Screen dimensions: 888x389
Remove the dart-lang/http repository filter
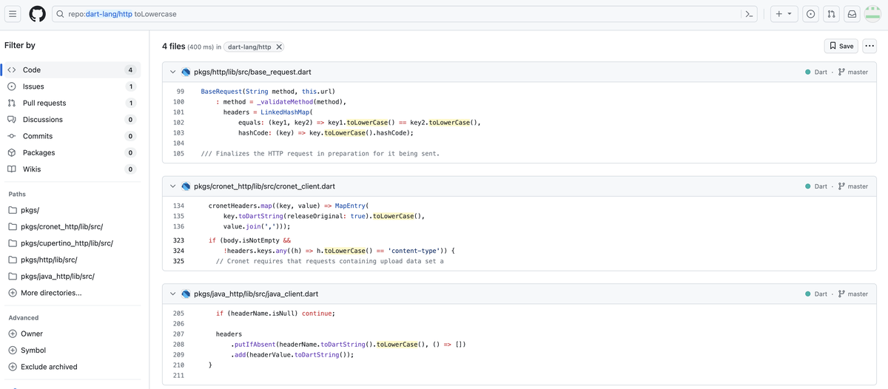(x=279, y=47)
